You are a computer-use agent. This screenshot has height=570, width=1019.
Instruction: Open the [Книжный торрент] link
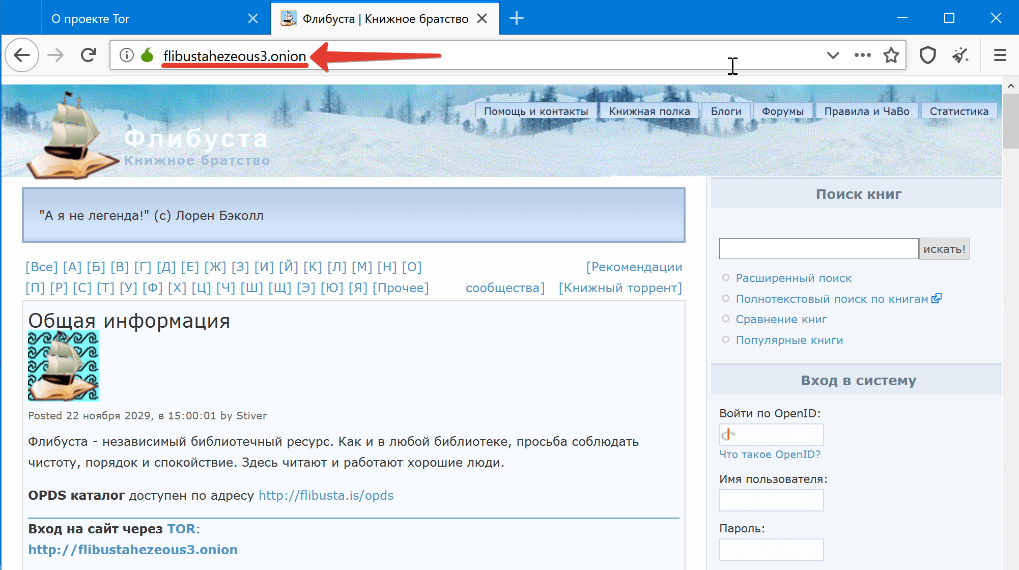620,288
